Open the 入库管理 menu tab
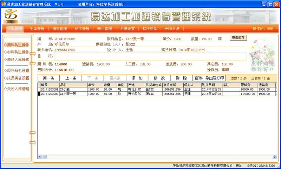The height and width of the screenshot is (169, 281). coord(15,29)
